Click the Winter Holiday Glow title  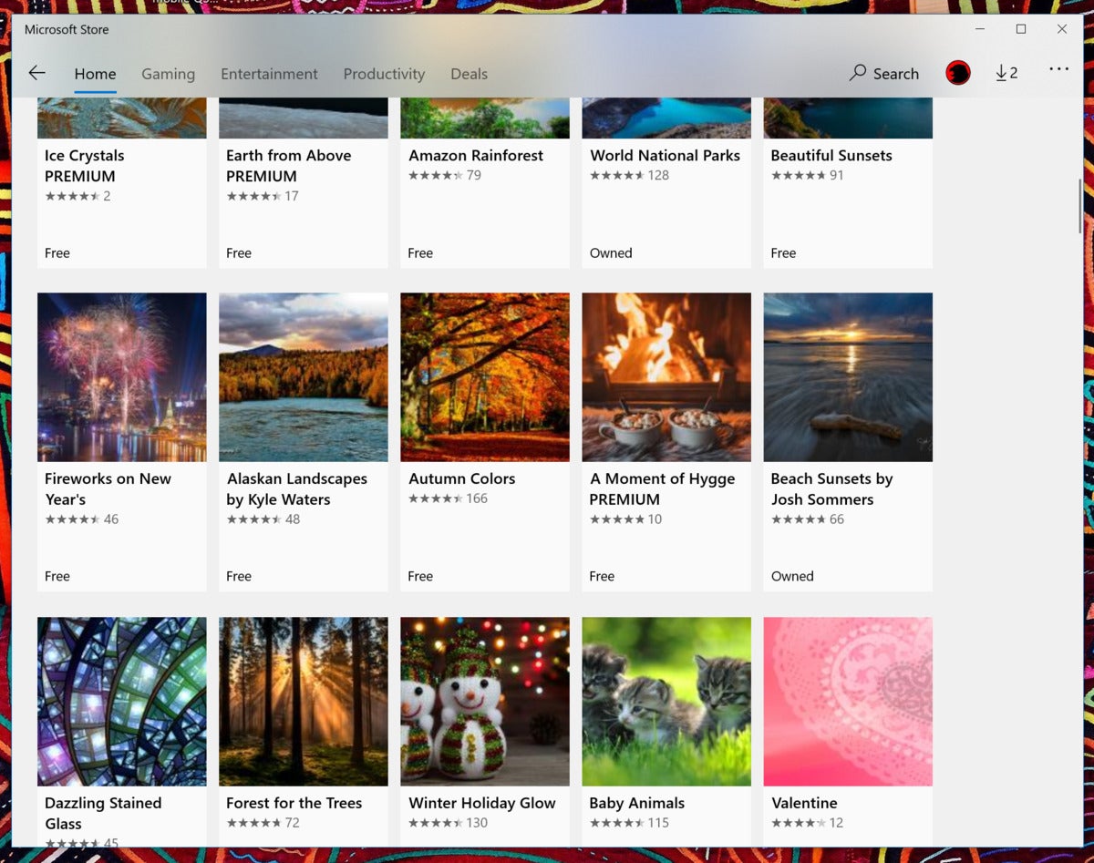click(x=481, y=804)
